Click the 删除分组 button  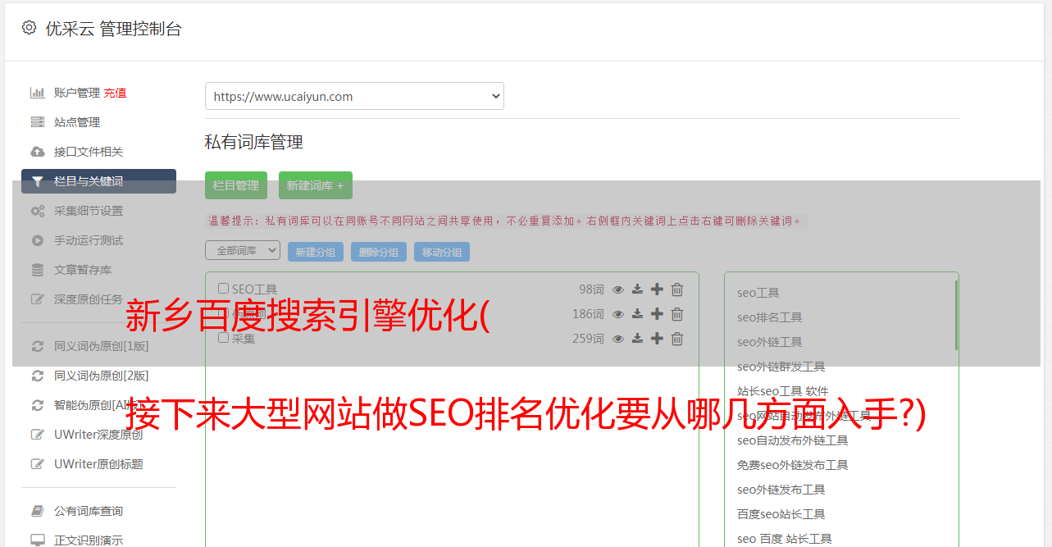click(x=379, y=252)
